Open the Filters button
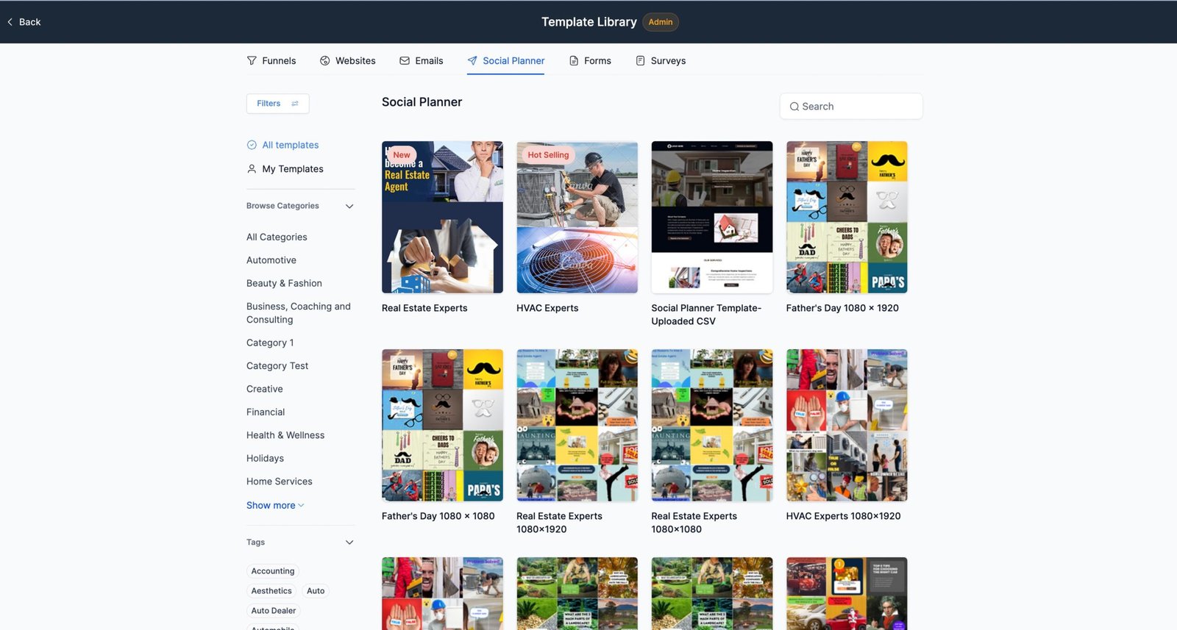 coord(277,104)
